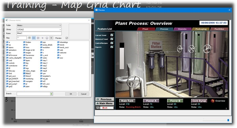Click the Overview help question mark icon
This screenshot has height=128, width=237.
pos(213,101)
